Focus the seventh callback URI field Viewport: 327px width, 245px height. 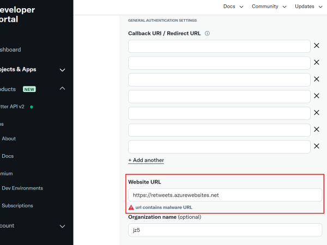point(219,147)
